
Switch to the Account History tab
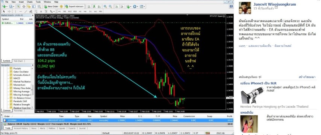click(x=21, y=128)
